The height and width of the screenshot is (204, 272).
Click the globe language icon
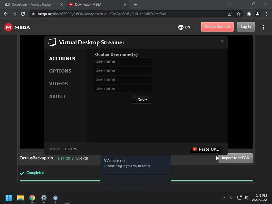coord(181,27)
